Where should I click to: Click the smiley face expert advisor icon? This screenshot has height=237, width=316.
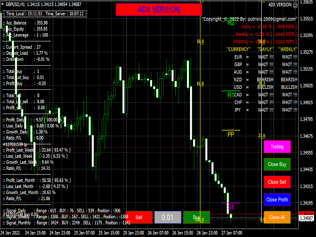click(x=295, y=5)
